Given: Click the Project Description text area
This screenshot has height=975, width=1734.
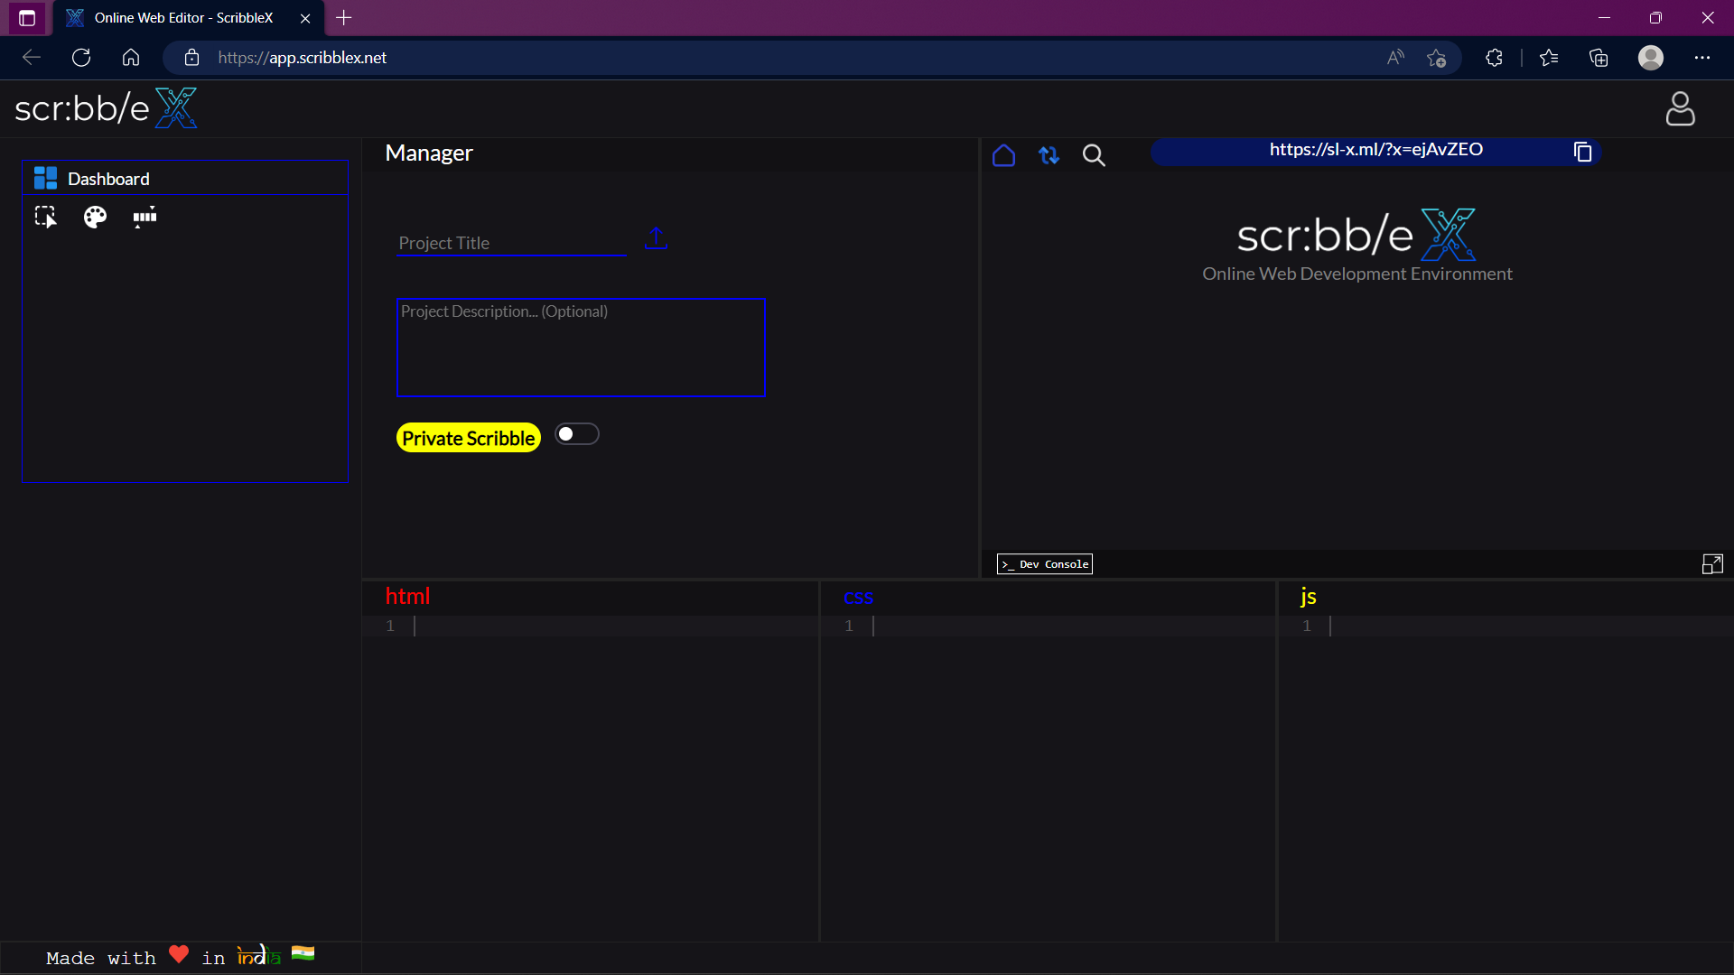Looking at the screenshot, I should click(580, 347).
